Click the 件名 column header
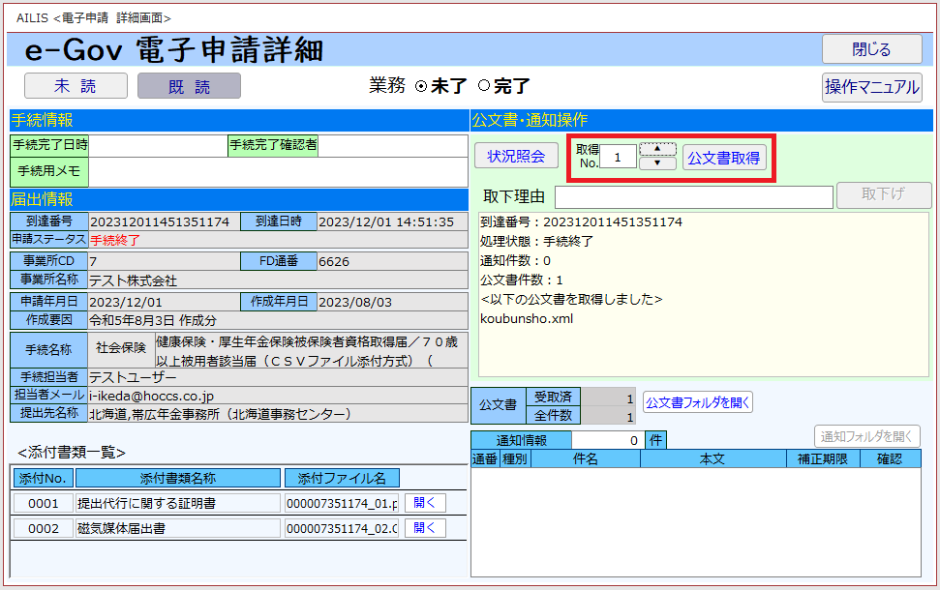The width and height of the screenshot is (940, 590). pyautogui.click(x=585, y=458)
